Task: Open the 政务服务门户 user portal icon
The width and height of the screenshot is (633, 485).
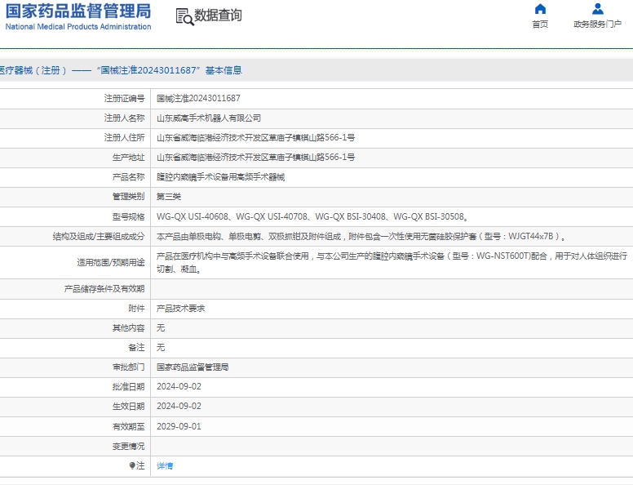Action: pyautogui.click(x=597, y=9)
